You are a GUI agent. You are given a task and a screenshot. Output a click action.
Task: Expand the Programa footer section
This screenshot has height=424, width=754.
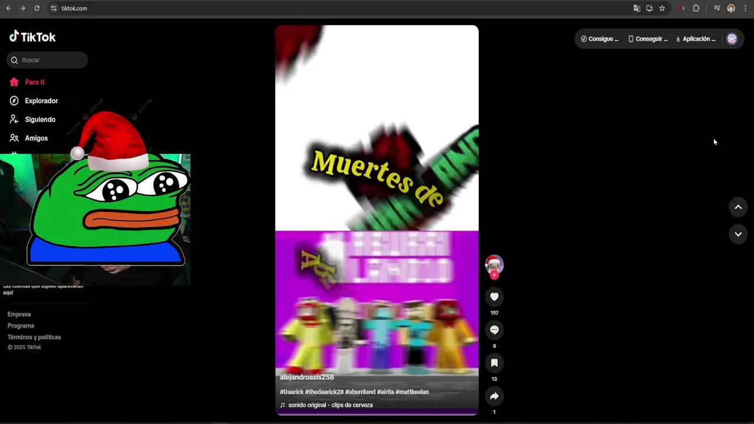(21, 326)
